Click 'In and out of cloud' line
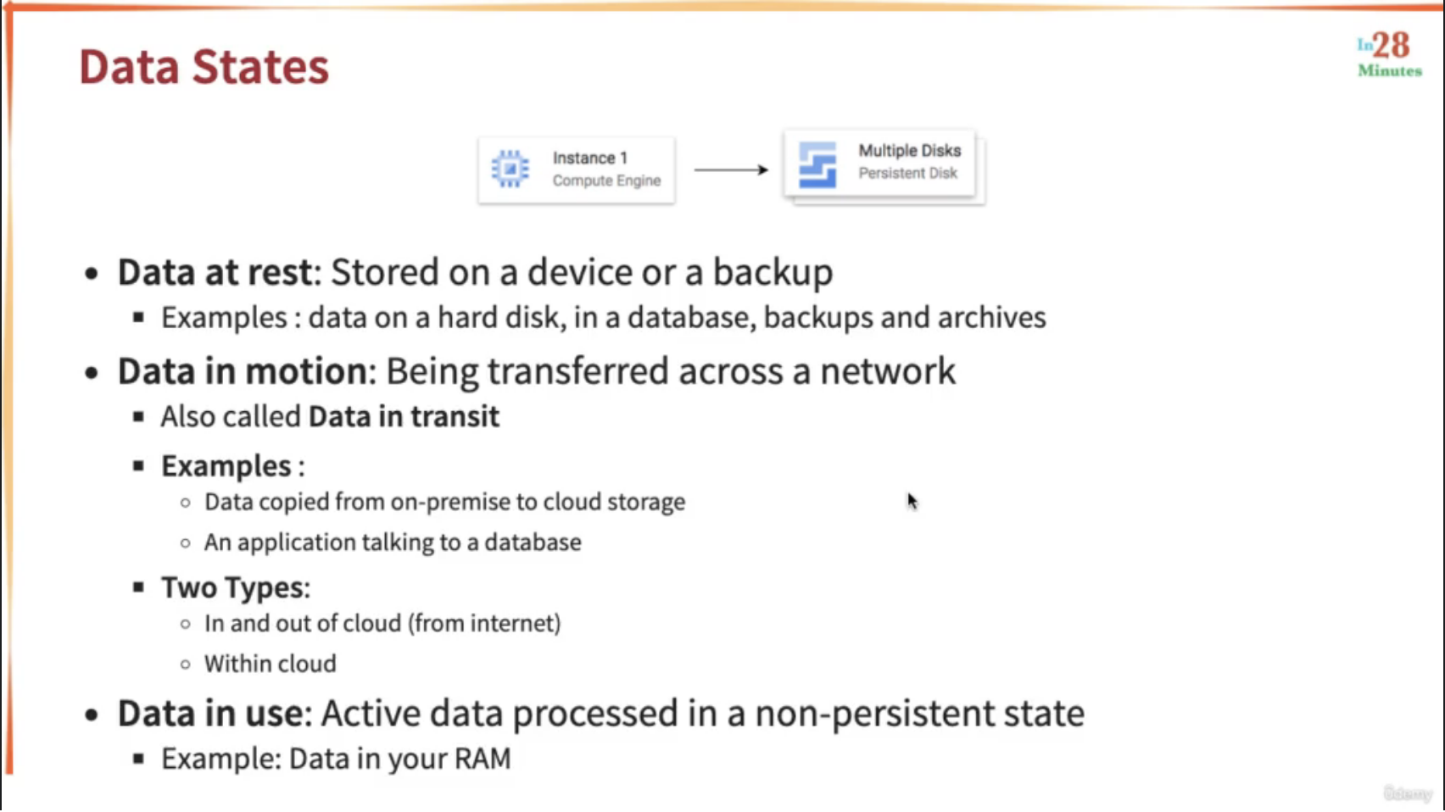 pyautogui.click(x=382, y=624)
